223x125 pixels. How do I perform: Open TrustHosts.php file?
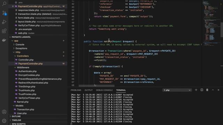click(x=38, y=91)
